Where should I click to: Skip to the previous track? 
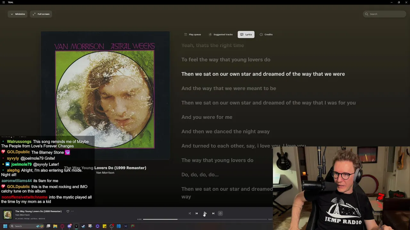click(197, 213)
